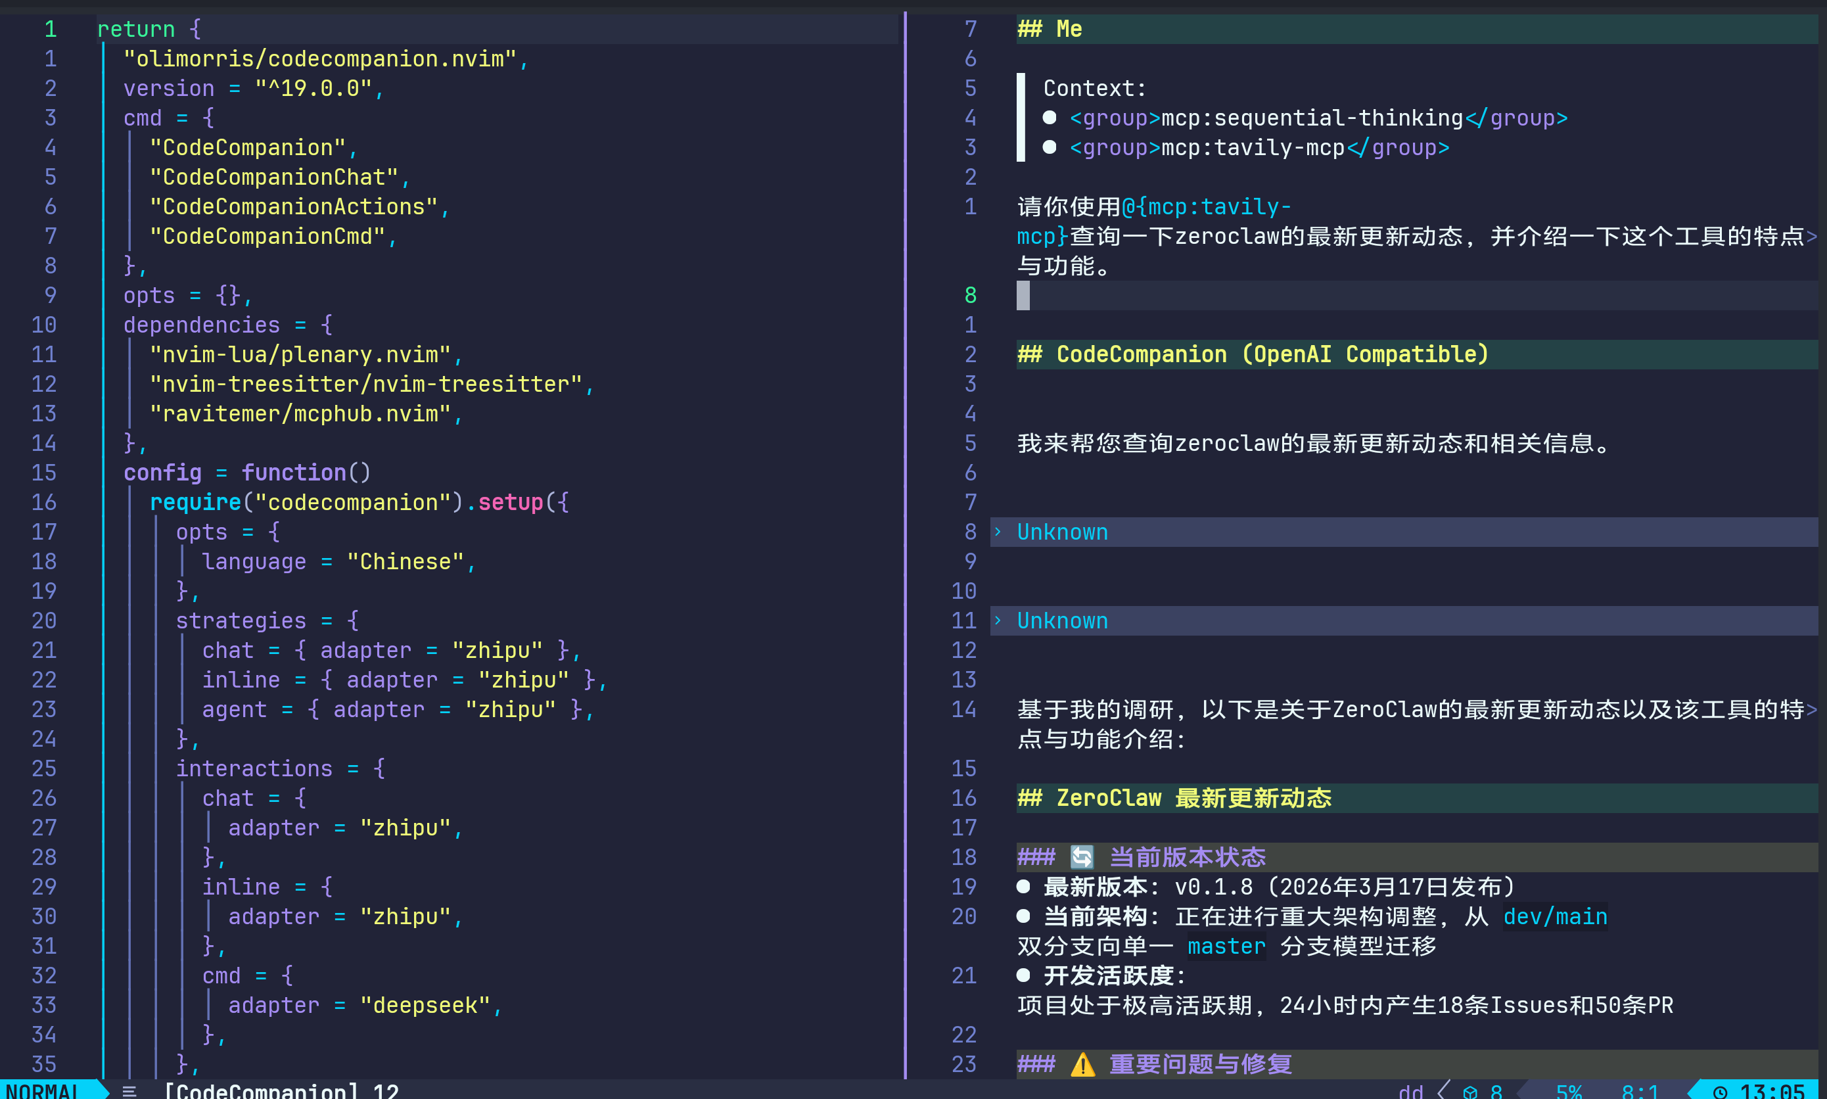This screenshot has height=1099, width=1827.
Task: Click the [CodeCompanion] 12 buffer name
Action: (x=281, y=1091)
